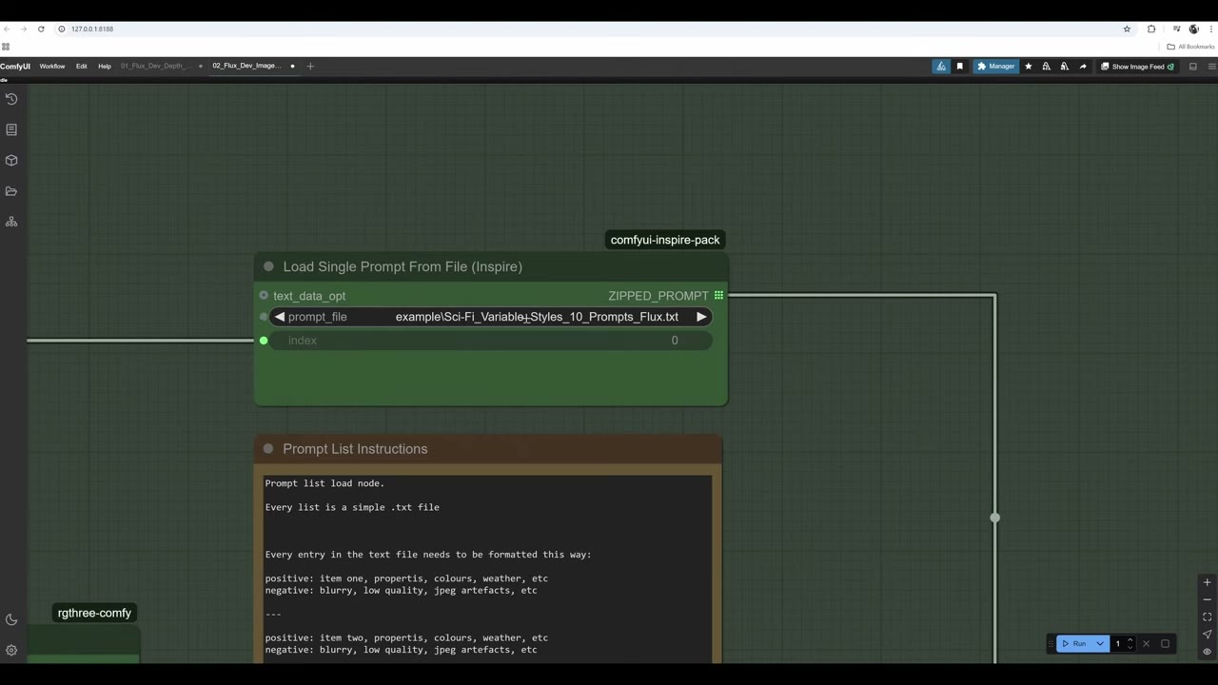
Task: Open the model library cube icon
Action: [11, 160]
